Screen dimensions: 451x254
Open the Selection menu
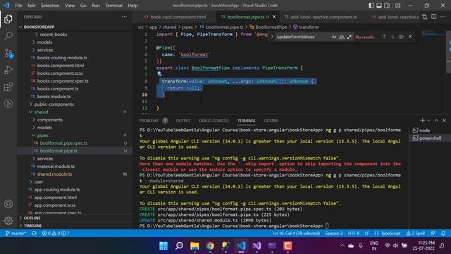coord(50,6)
